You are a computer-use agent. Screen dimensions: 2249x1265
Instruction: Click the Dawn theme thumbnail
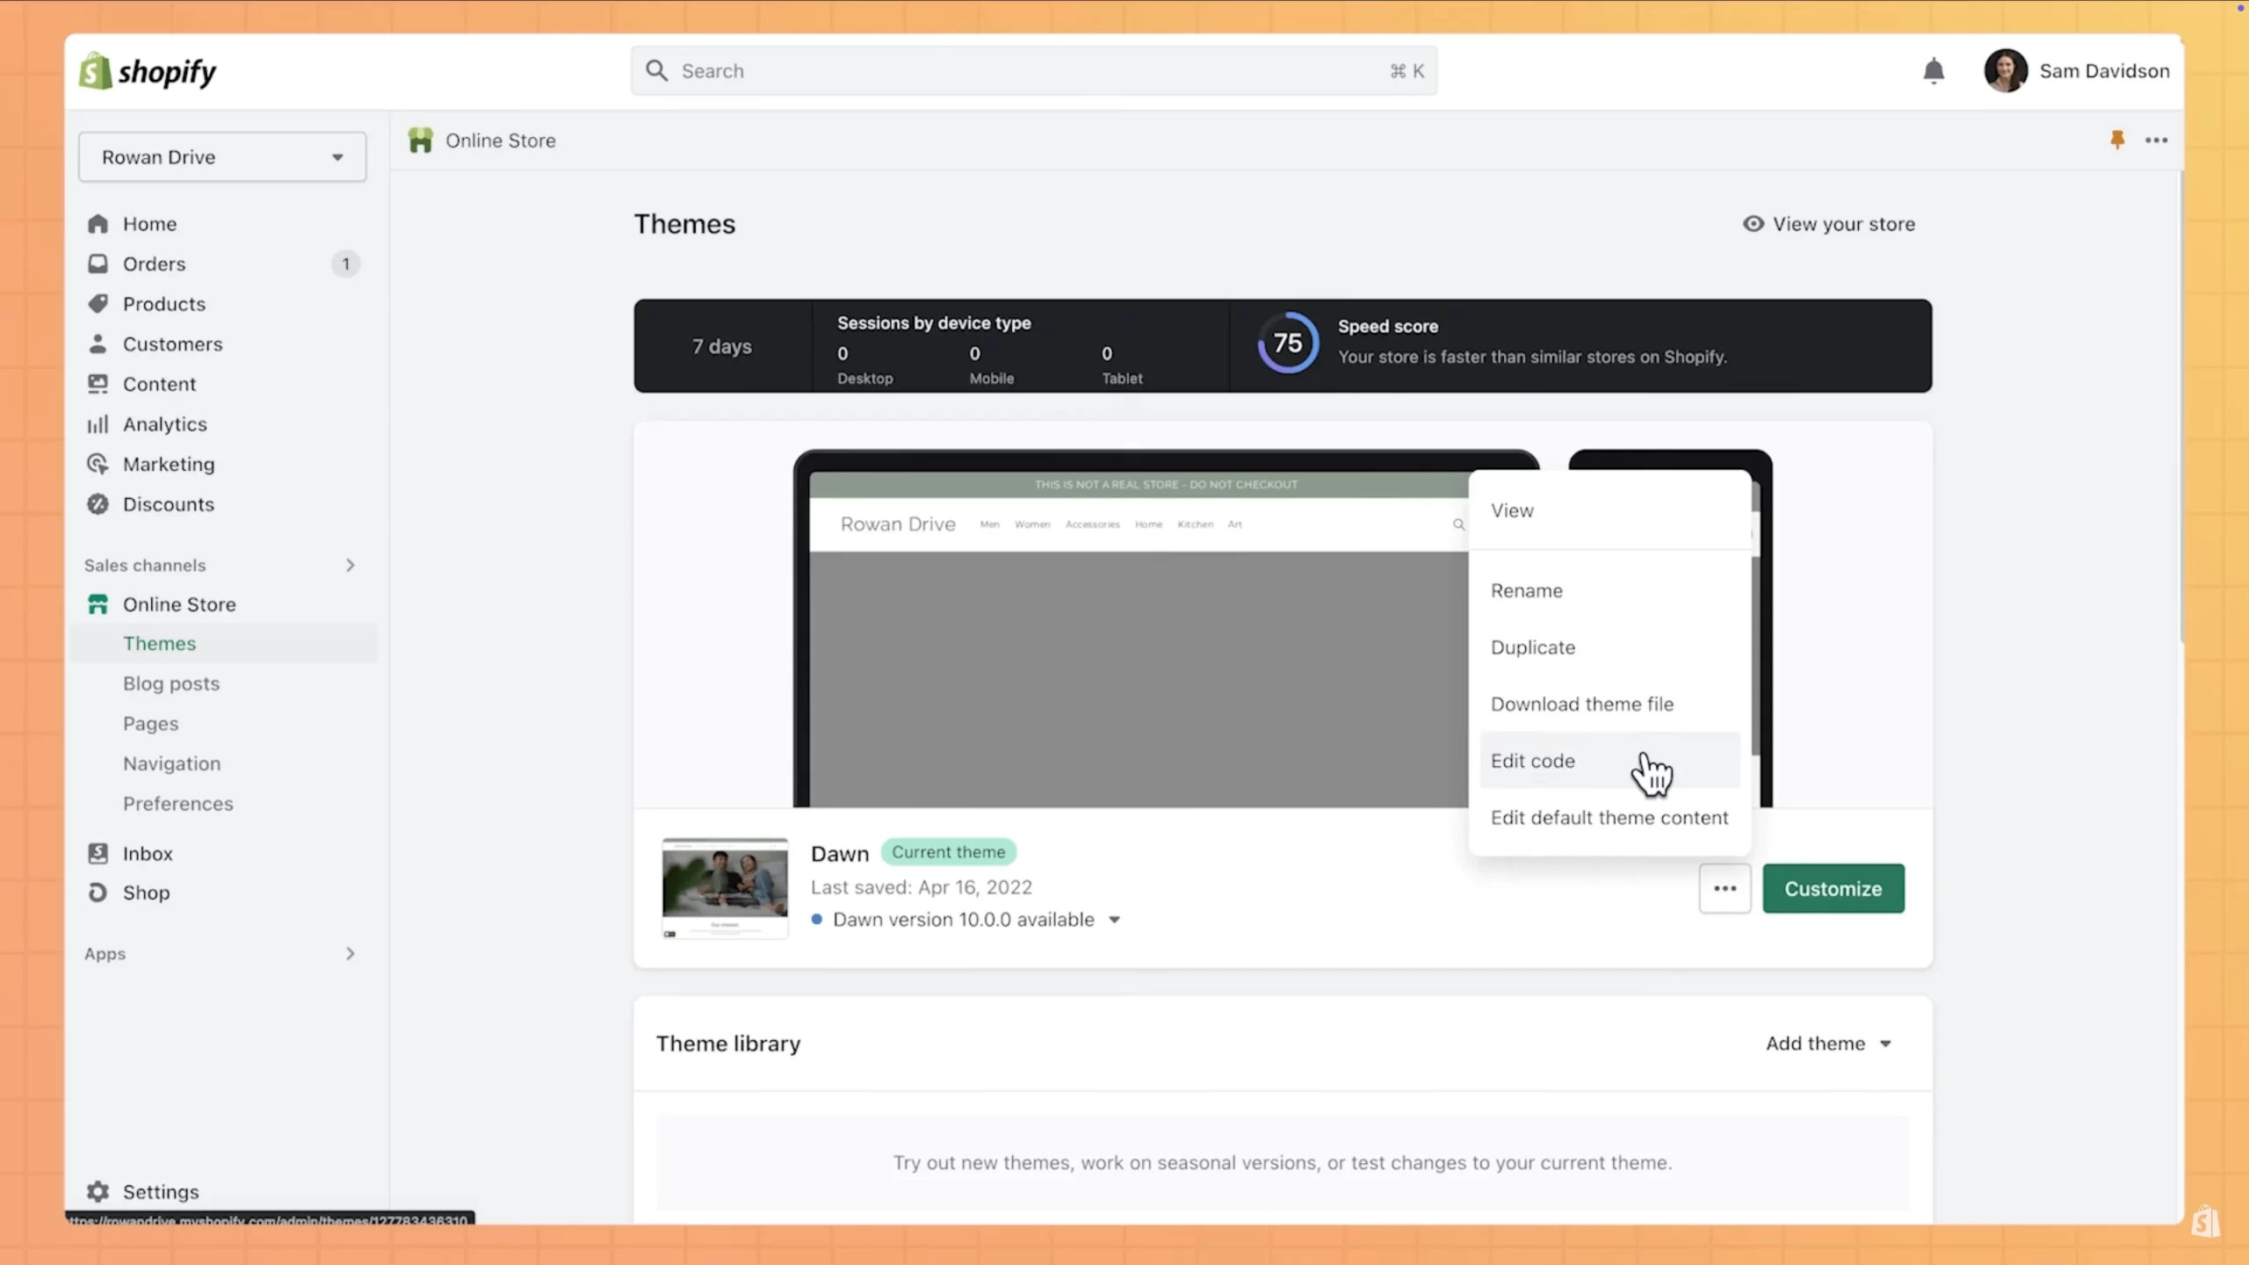coord(725,888)
